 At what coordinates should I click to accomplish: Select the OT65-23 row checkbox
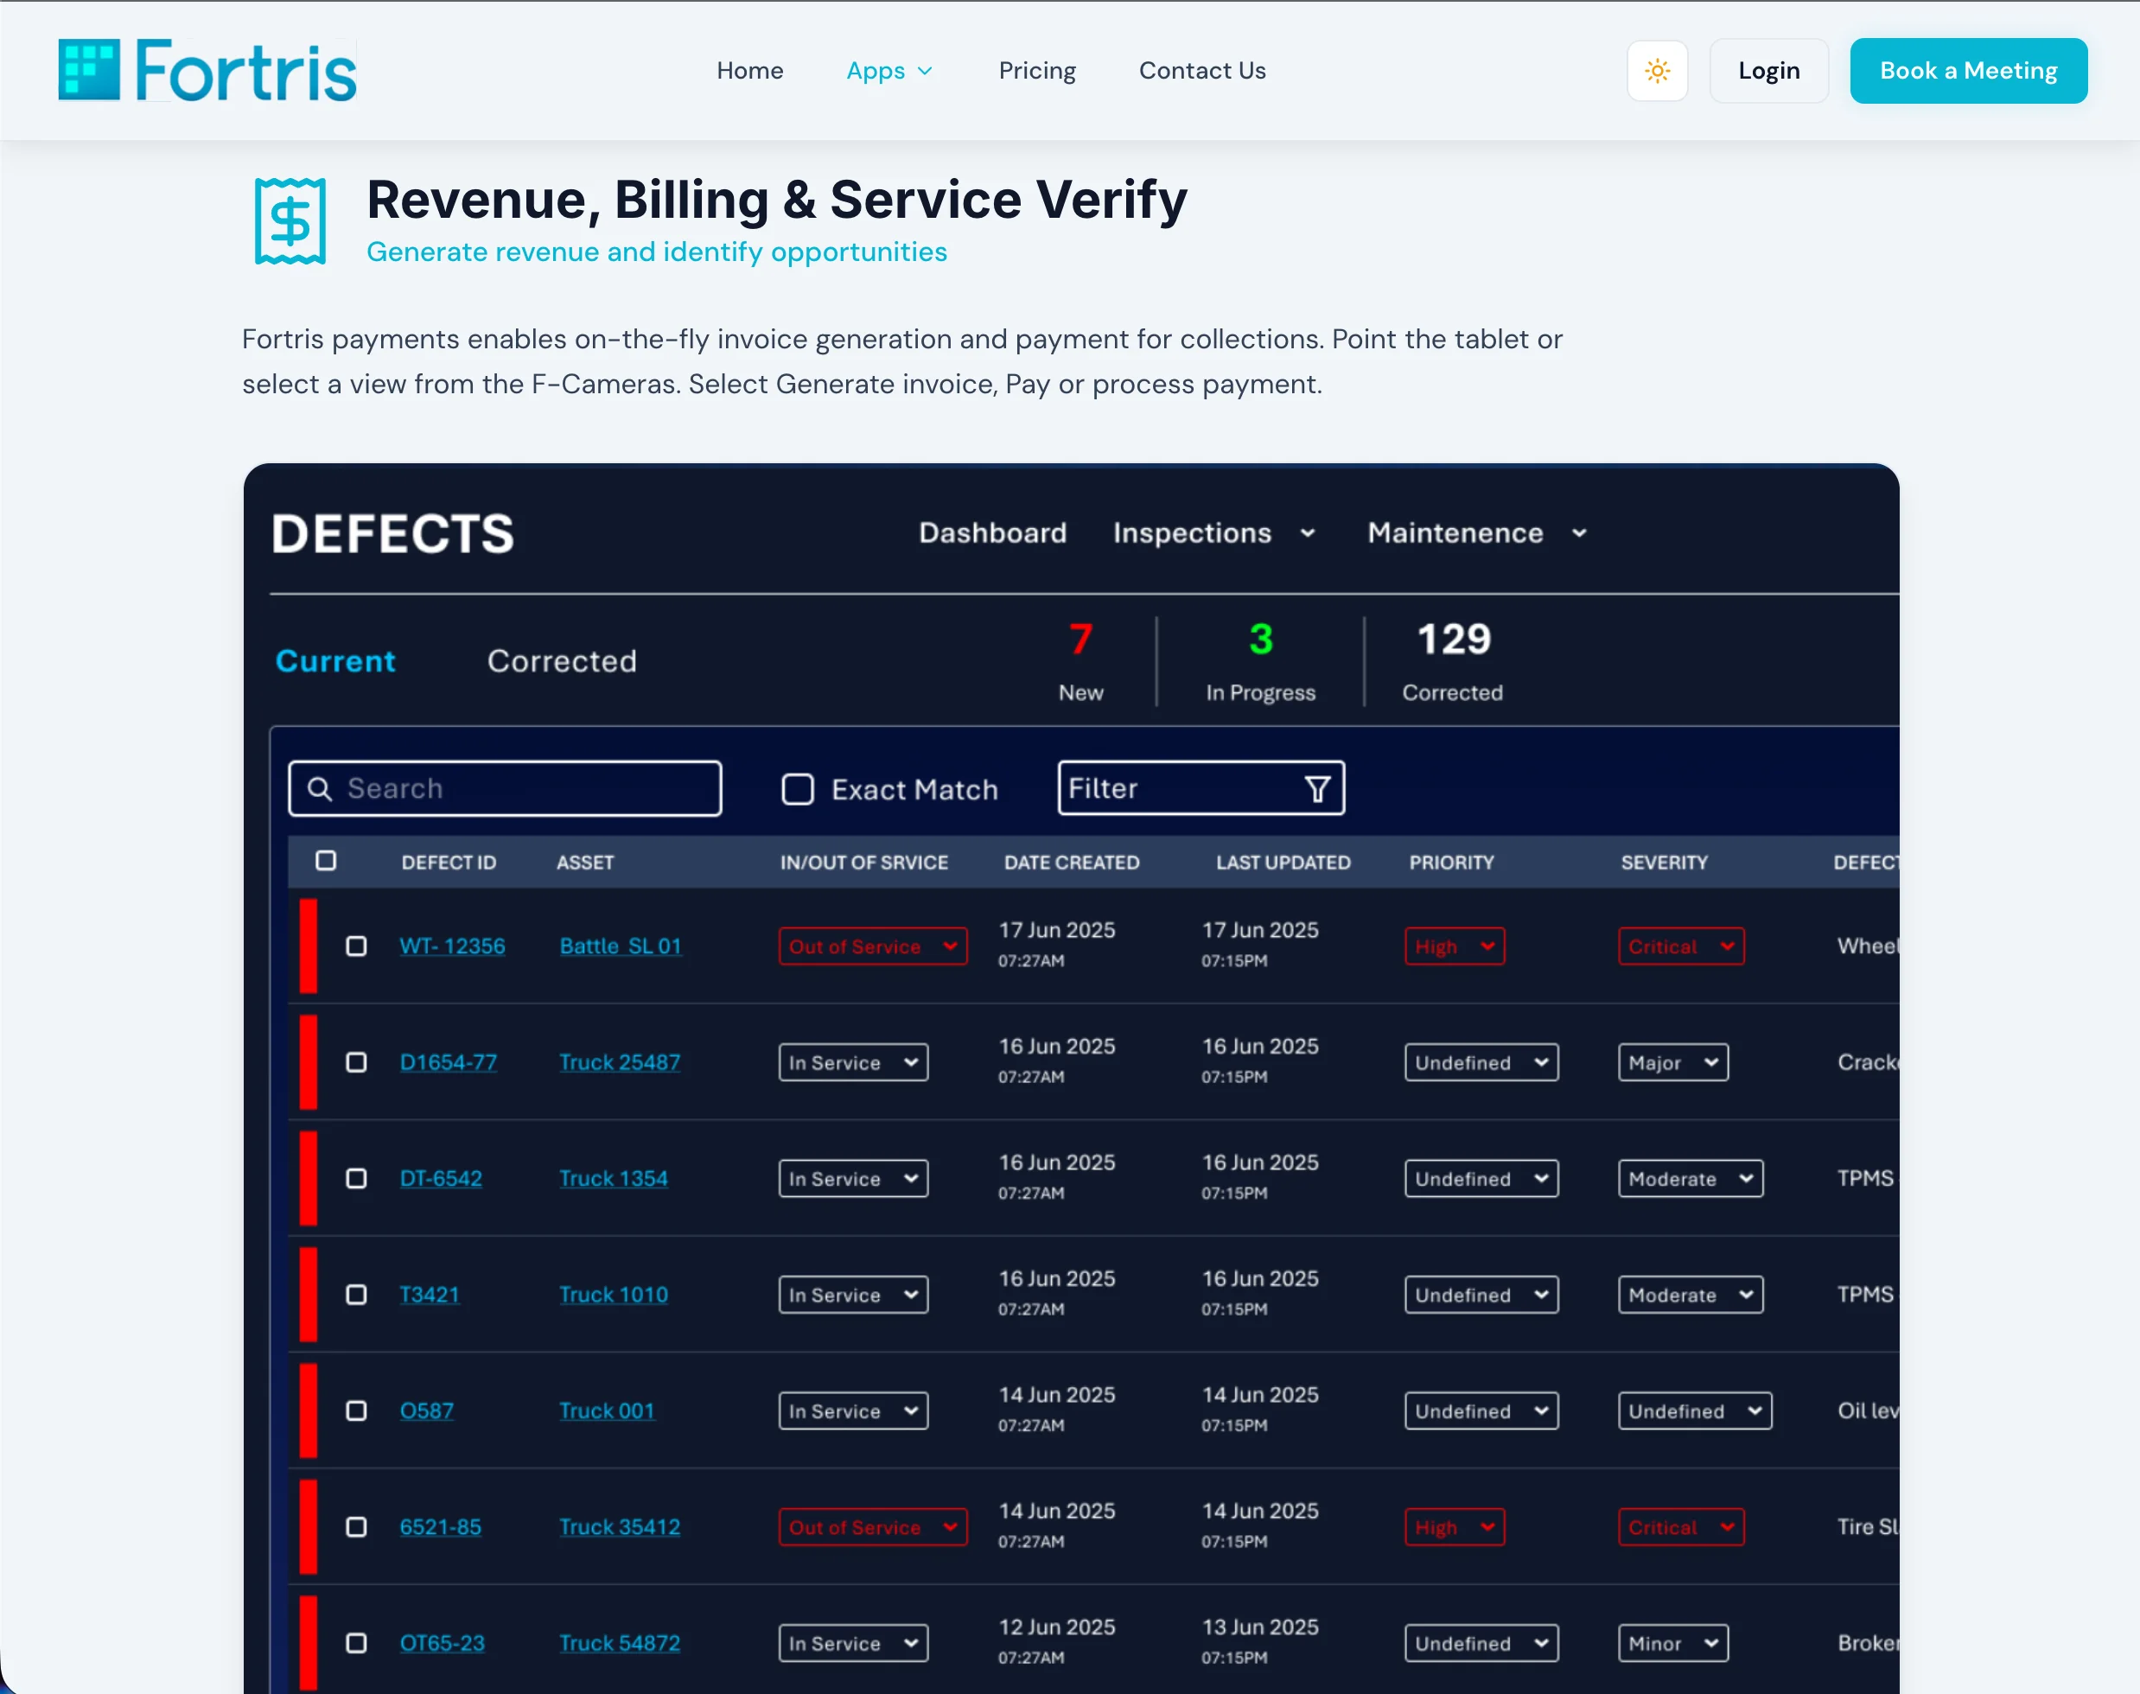[356, 1643]
